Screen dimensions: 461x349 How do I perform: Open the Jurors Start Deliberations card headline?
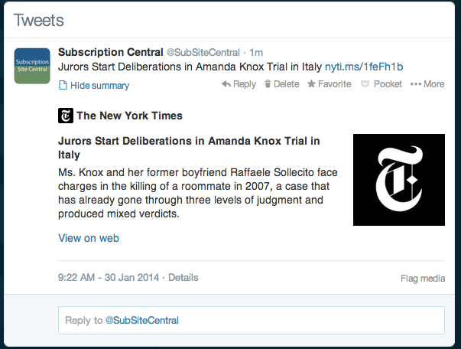[x=189, y=148]
